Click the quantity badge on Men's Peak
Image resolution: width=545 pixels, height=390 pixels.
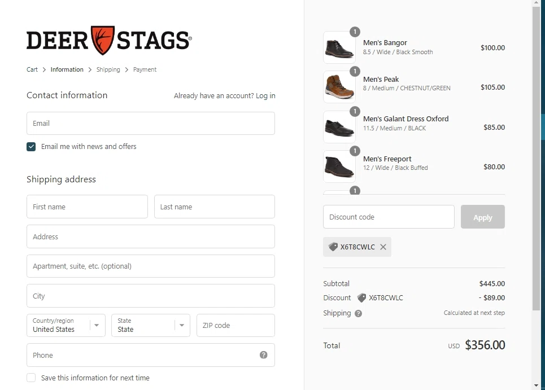pyautogui.click(x=355, y=72)
